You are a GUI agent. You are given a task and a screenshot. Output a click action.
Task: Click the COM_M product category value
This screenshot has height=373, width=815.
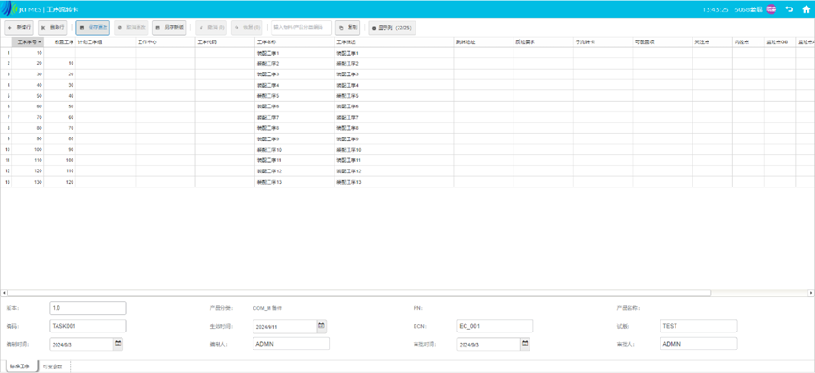click(x=268, y=308)
